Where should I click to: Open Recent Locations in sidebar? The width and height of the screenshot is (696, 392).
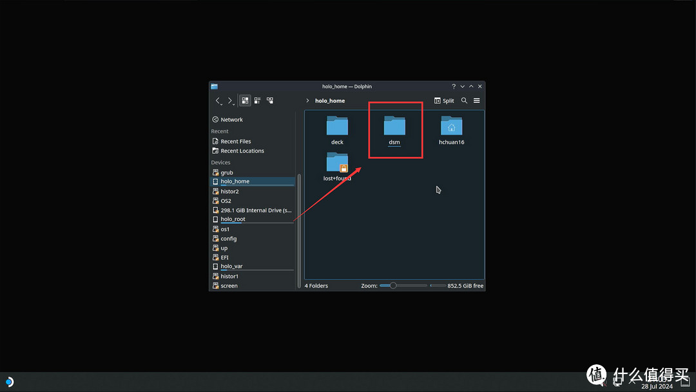242,151
